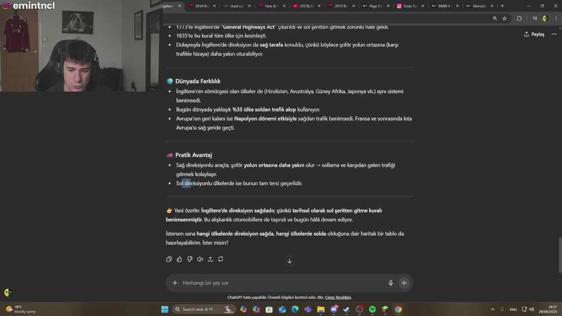Close the Emin Tur Instagram tab
The width and height of the screenshot is (562, 316).
coord(423,6)
